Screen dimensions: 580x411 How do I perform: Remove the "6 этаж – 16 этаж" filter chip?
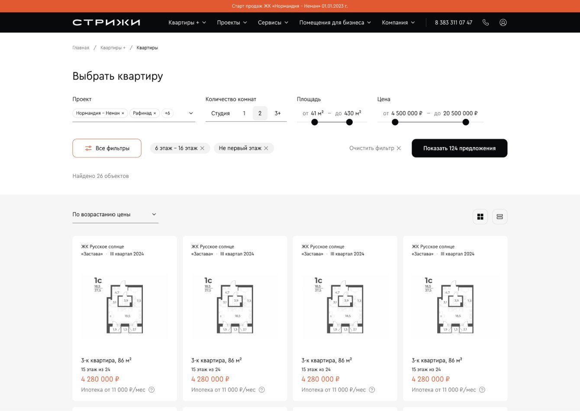202,148
